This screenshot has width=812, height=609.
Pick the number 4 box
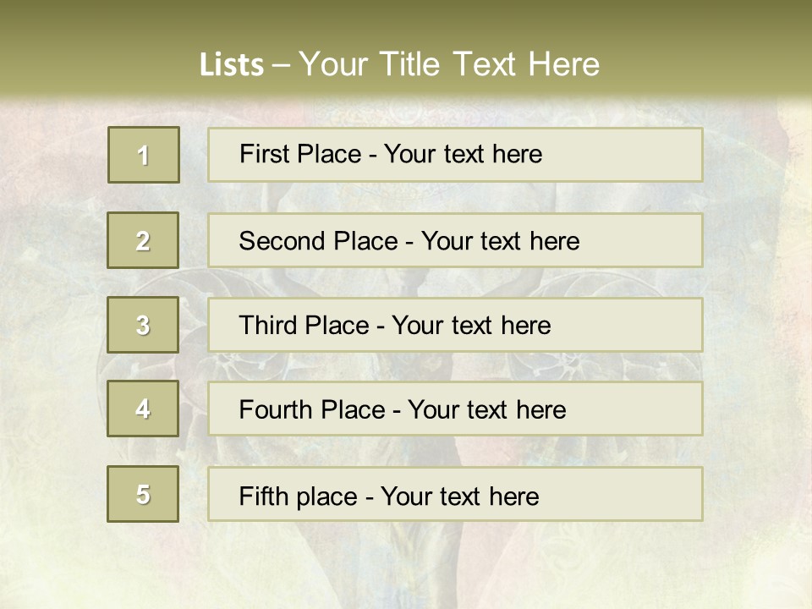[143, 409]
